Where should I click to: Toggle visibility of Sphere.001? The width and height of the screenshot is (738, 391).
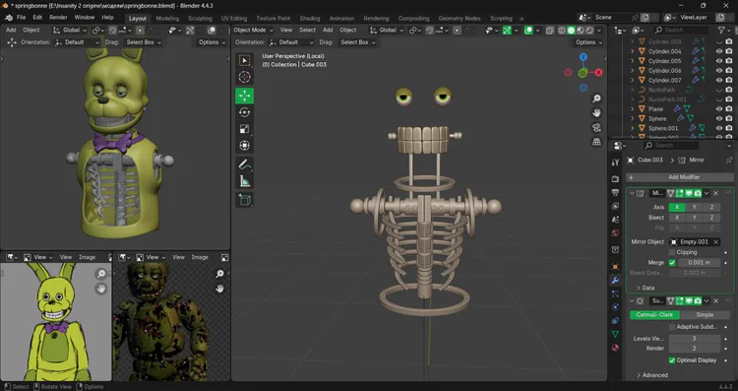[718, 128]
